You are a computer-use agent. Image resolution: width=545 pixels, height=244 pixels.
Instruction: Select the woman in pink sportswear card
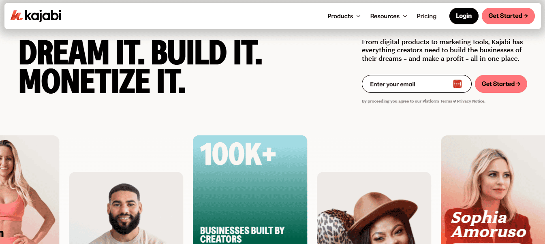click(30, 190)
